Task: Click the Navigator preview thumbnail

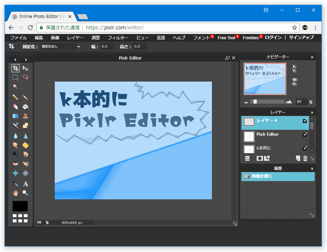Action: tap(265, 79)
